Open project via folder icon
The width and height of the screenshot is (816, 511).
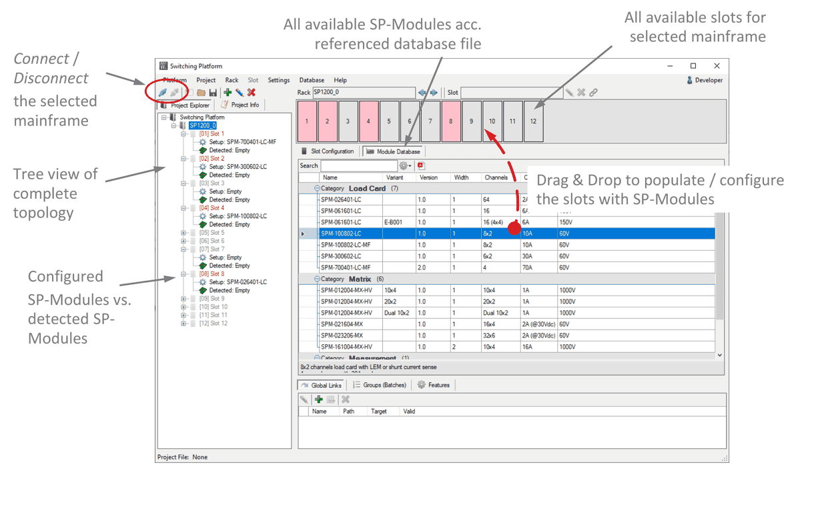[x=201, y=93]
